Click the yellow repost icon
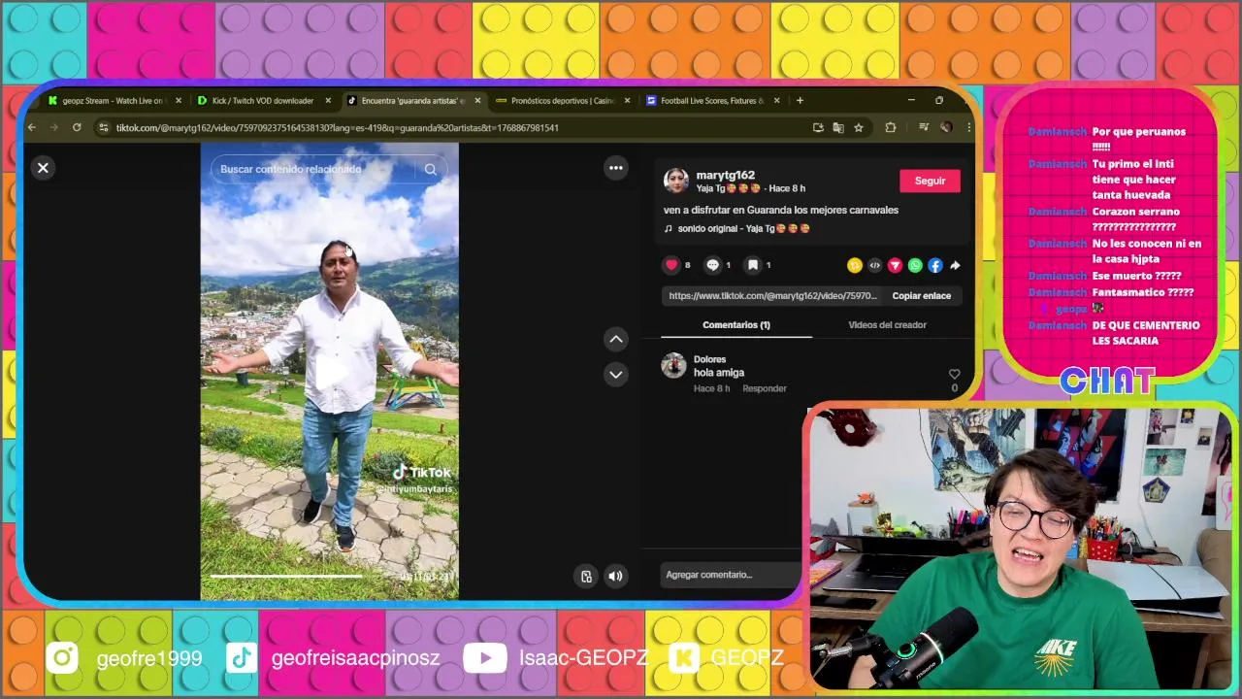 click(854, 265)
